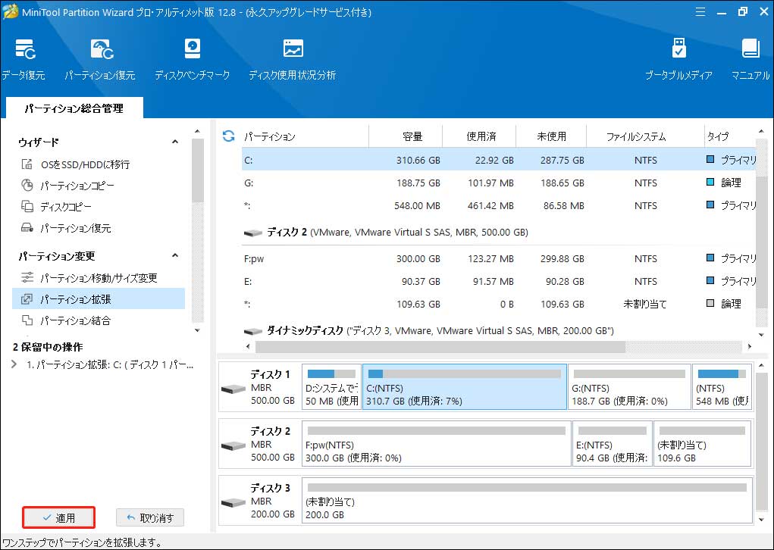
Task: Refresh the partition list with the reload icon
Action: (228, 136)
